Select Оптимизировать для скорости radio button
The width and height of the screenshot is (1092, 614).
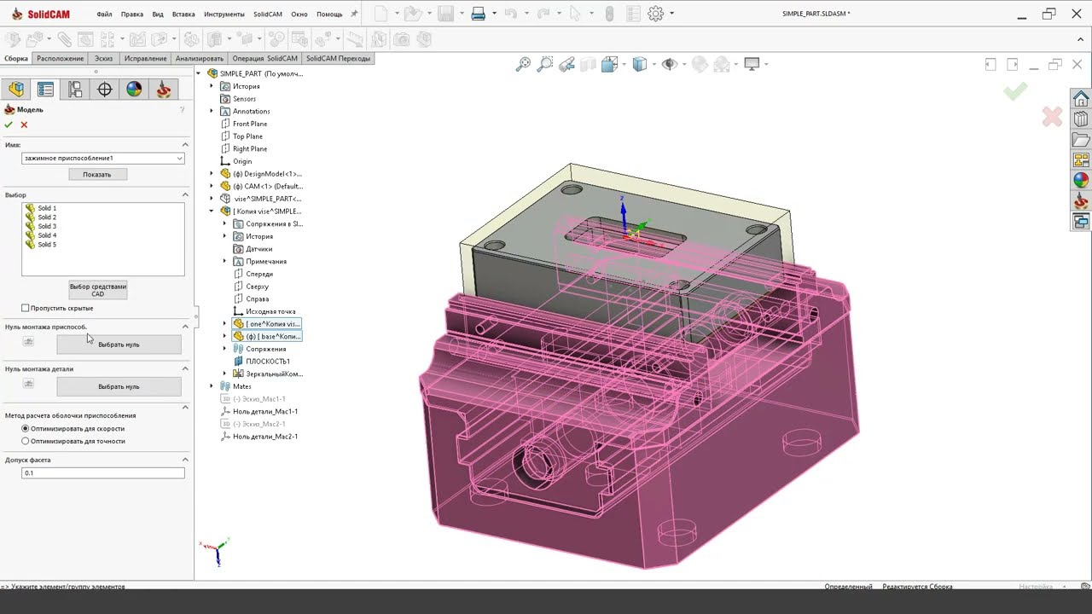coord(26,428)
